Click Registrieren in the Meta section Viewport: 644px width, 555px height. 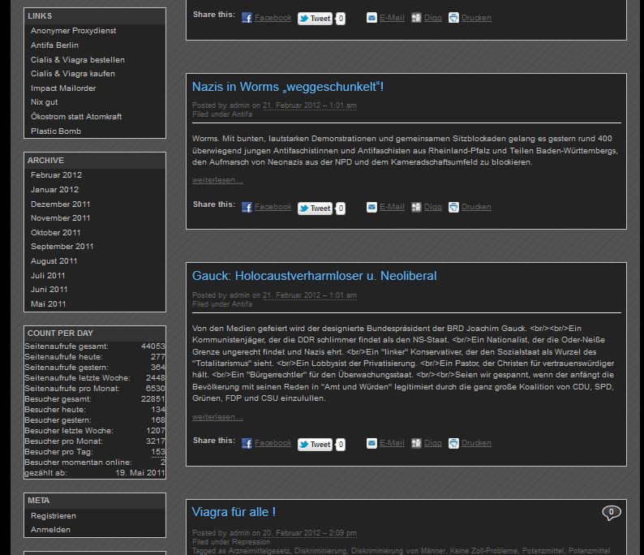point(54,516)
